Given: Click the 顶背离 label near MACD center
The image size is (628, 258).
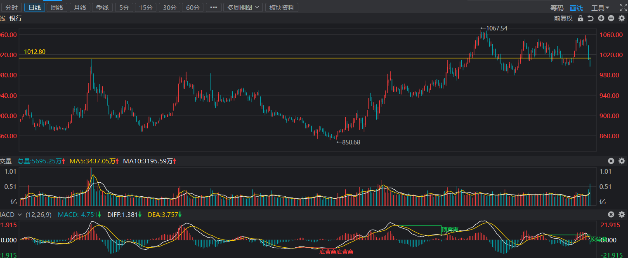Looking at the screenshot, I should click(x=450, y=230).
